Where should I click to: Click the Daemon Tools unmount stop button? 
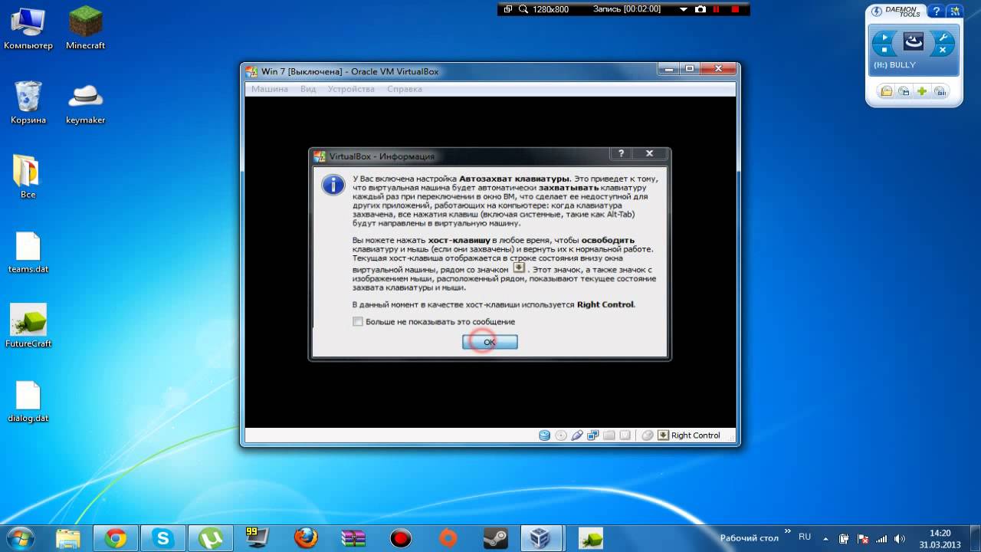coord(884,49)
